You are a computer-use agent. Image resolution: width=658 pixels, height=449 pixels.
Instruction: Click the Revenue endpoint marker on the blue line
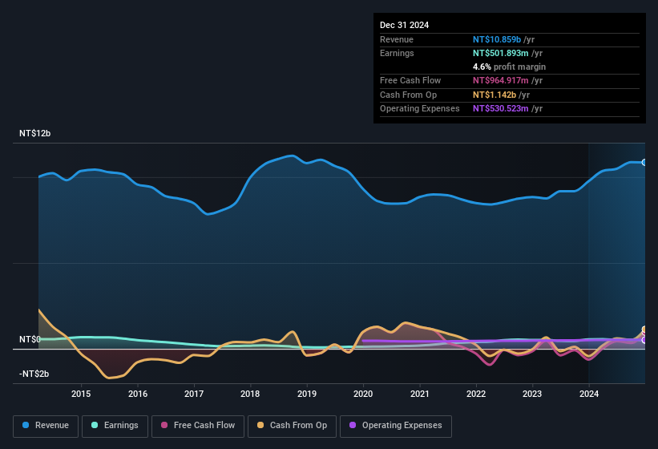click(x=644, y=163)
